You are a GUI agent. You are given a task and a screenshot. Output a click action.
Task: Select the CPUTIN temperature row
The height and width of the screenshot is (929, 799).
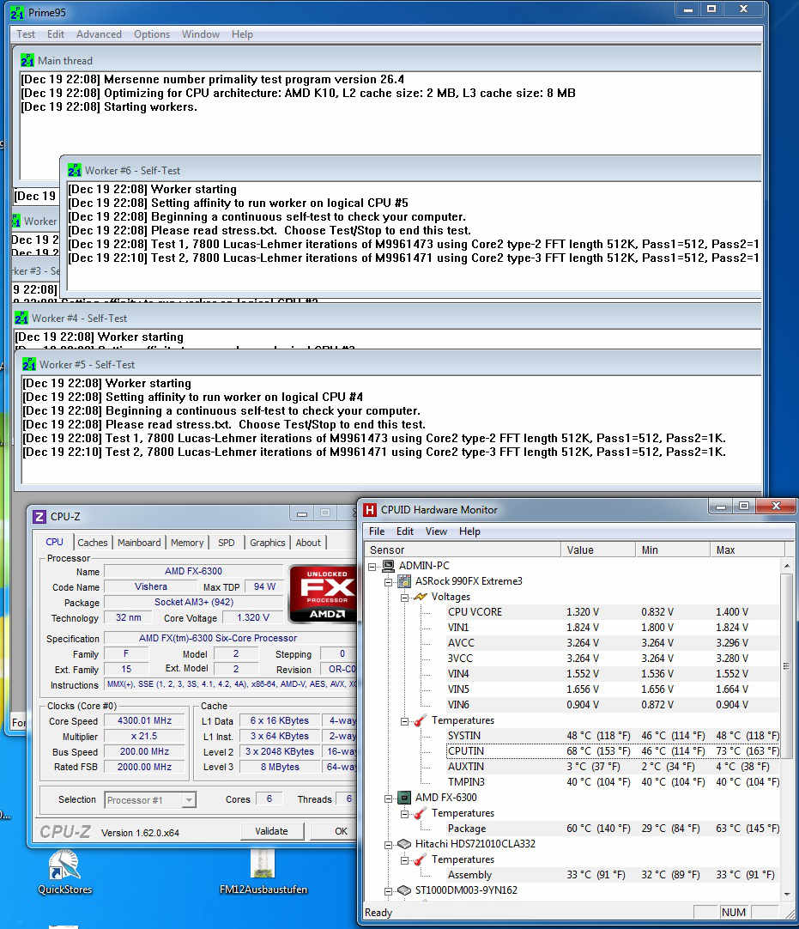click(x=613, y=751)
